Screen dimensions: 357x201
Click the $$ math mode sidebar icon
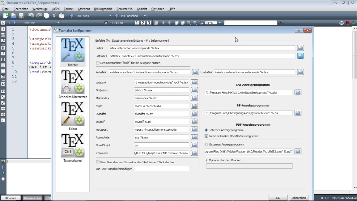pos(3,91)
